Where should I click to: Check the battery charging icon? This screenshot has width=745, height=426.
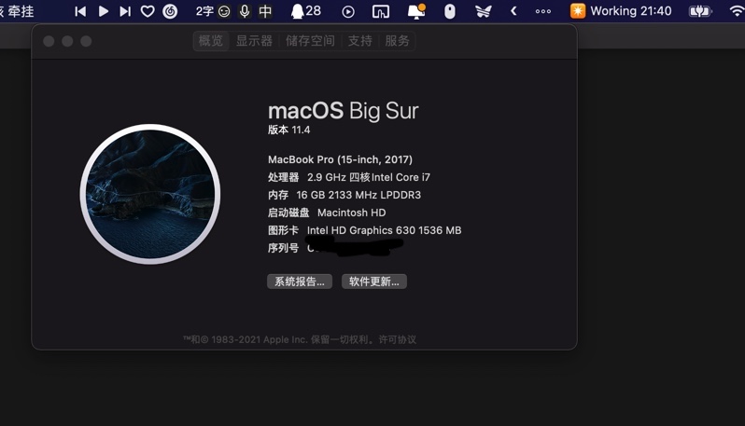(x=700, y=11)
